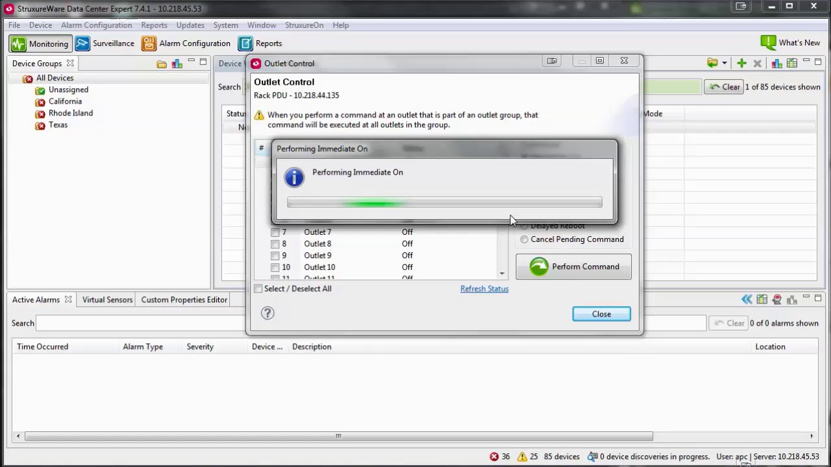Close the Active Alarms tab
Screen dimensions: 831x467
(68, 300)
